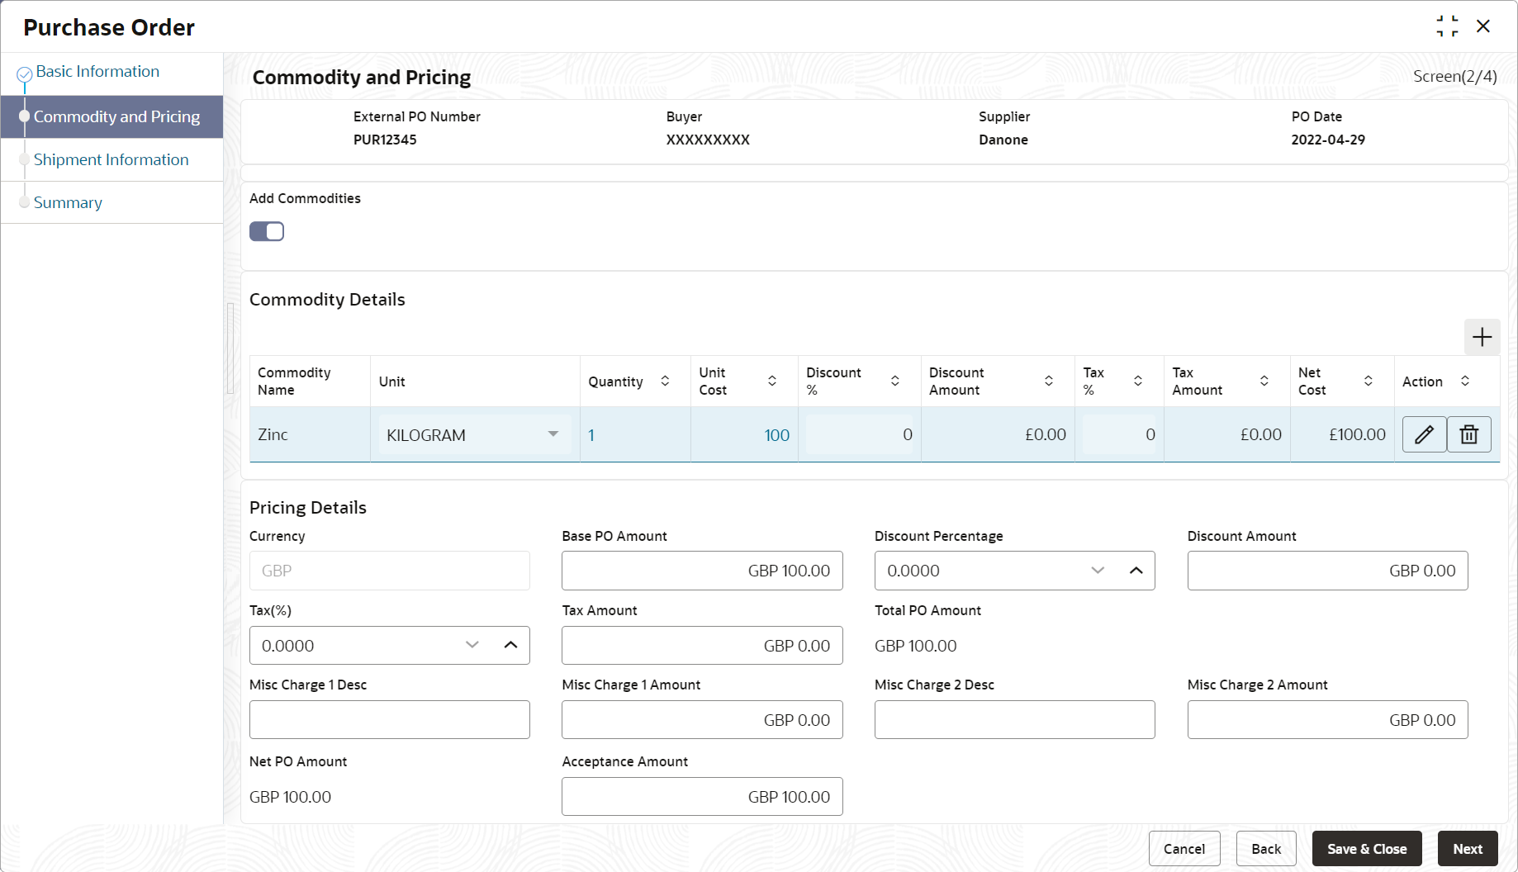1518x872 pixels.
Task: Go back to Basic Information step
Action: (97, 72)
